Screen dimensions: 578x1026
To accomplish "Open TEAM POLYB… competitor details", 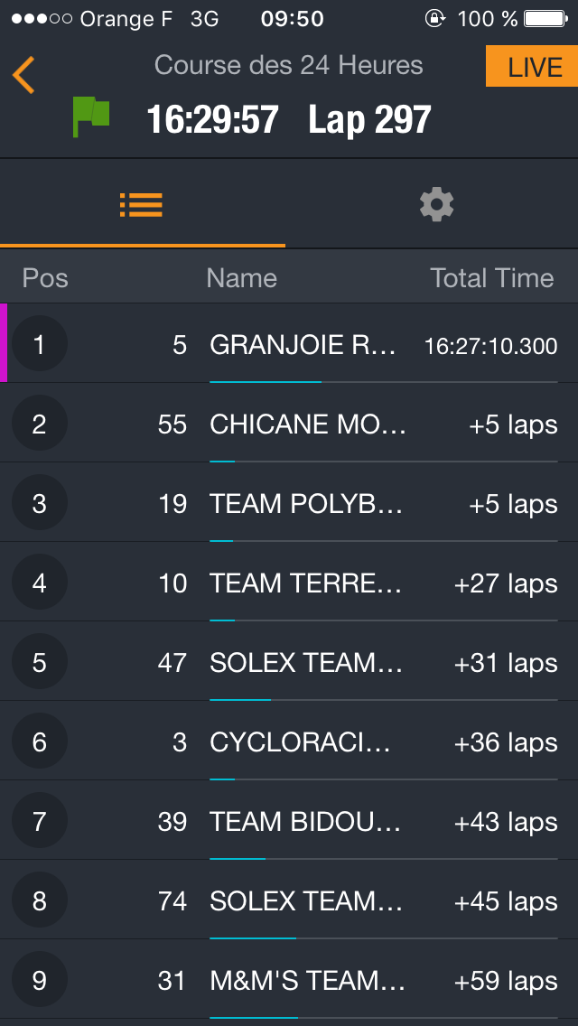I will tap(305, 503).
